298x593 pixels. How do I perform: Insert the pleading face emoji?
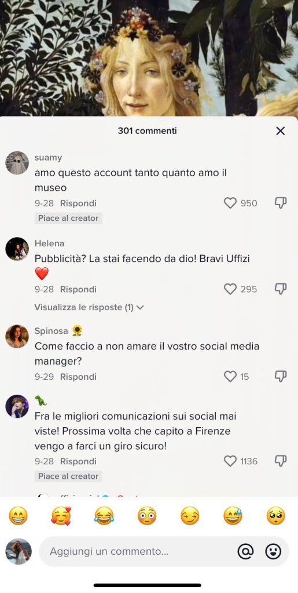(275, 516)
